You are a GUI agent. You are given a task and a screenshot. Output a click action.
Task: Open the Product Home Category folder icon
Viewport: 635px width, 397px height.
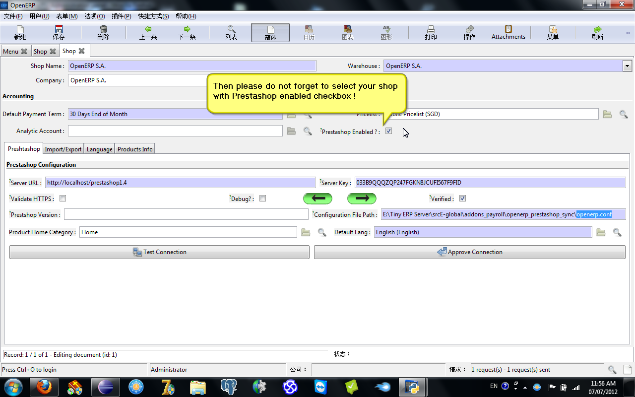[x=306, y=232]
